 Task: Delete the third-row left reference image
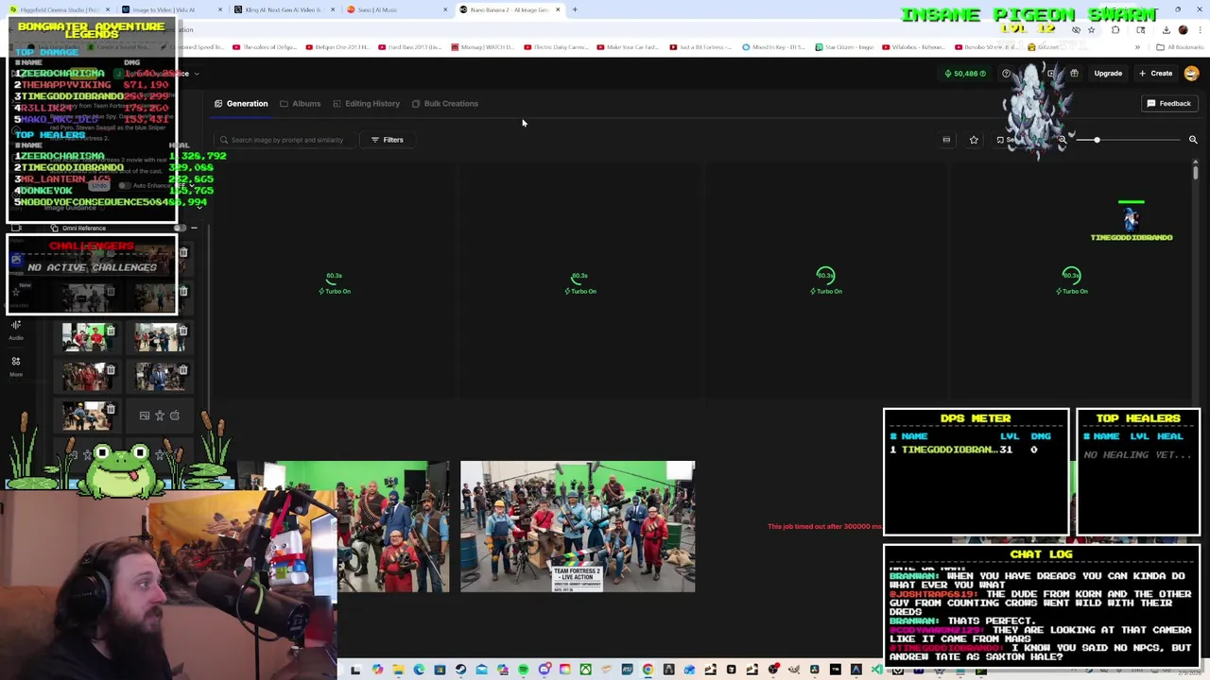point(111,331)
